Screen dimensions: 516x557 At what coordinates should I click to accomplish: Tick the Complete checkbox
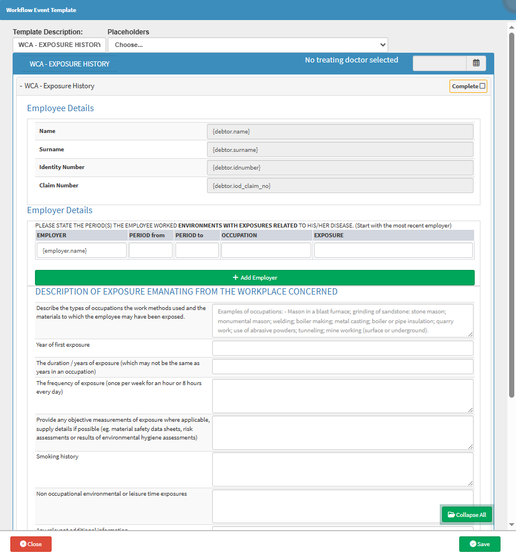[x=482, y=86]
